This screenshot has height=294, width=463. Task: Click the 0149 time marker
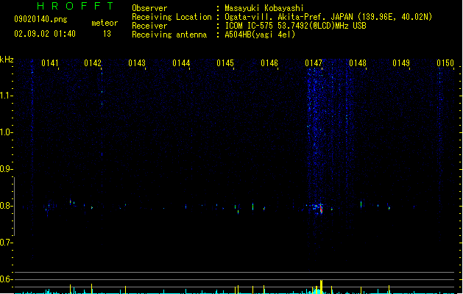coord(401,63)
